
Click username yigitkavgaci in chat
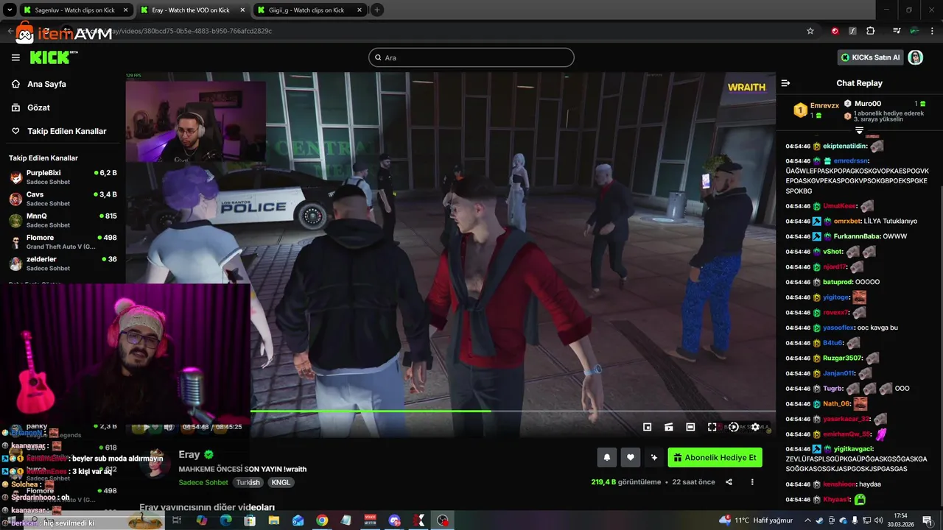click(x=854, y=448)
